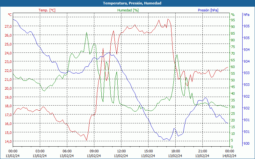
Task: Click the 15:00 time axis label
Action: 148,151
